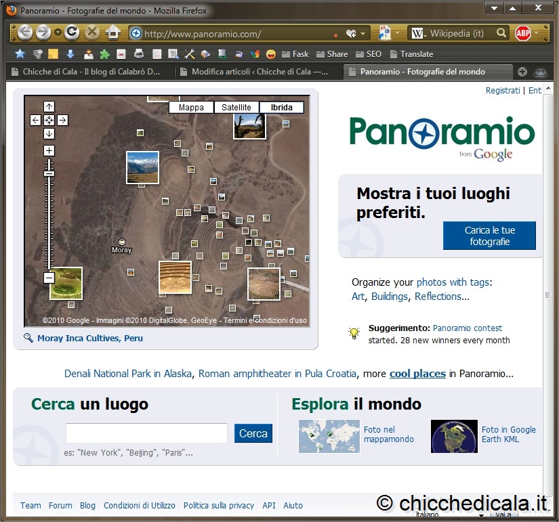The width and height of the screenshot is (559, 522).
Task: Click the Cerca un luogo search field
Action: pyautogui.click(x=146, y=433)
